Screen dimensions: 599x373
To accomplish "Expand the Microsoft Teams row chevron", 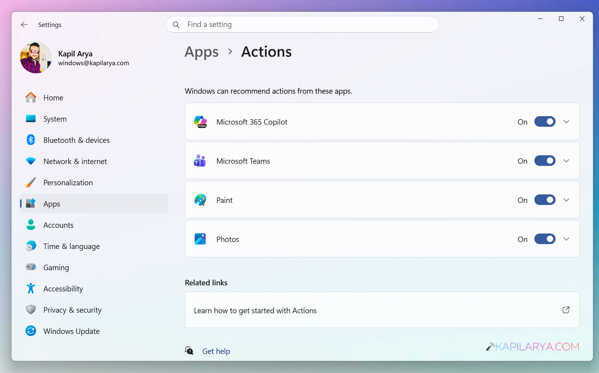I will (566, 161).
